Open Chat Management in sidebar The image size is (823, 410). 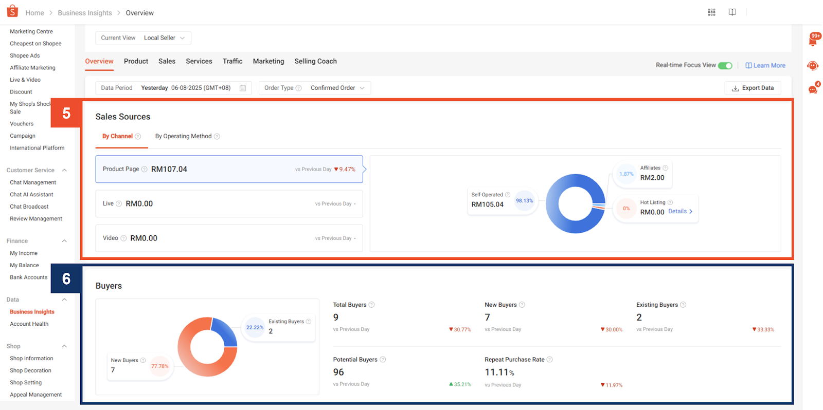click(x=33, y=182)
